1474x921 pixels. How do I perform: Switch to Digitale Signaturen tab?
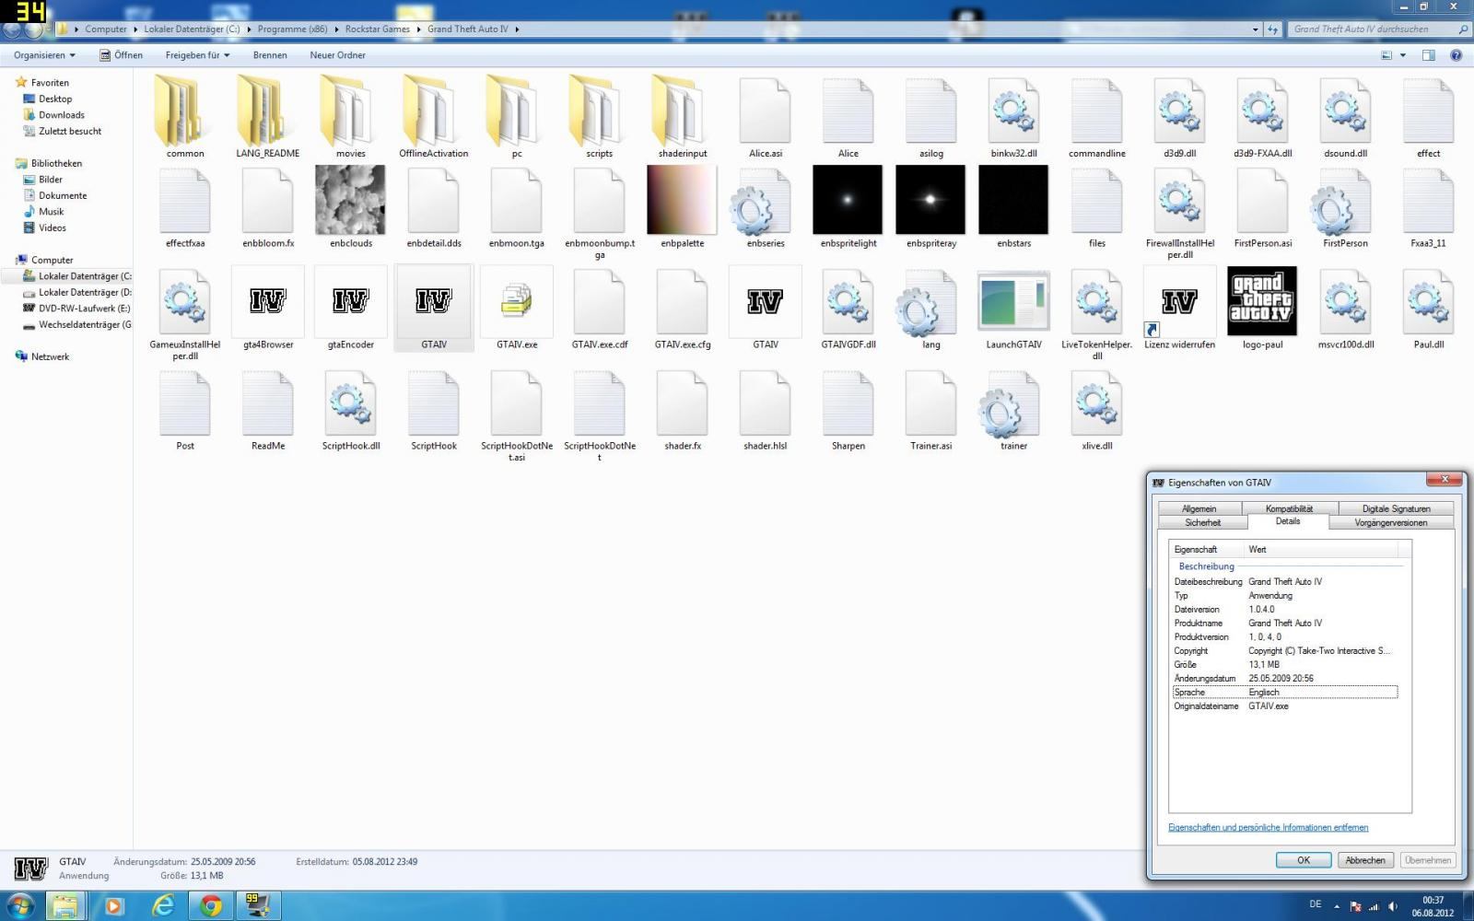[1396, 508]
